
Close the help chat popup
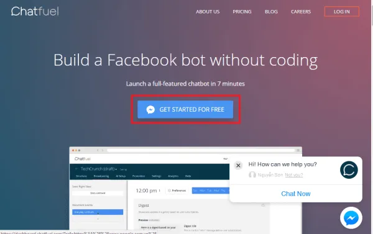pos(238,165)
